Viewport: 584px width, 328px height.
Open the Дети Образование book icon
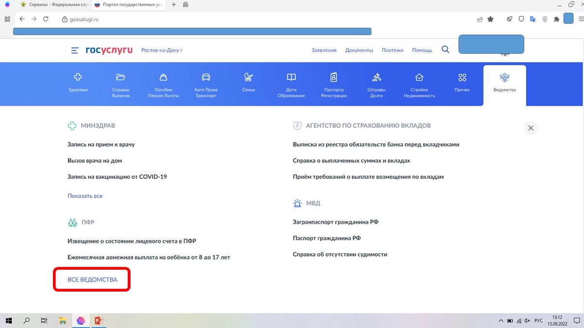(x=291, y=77)
